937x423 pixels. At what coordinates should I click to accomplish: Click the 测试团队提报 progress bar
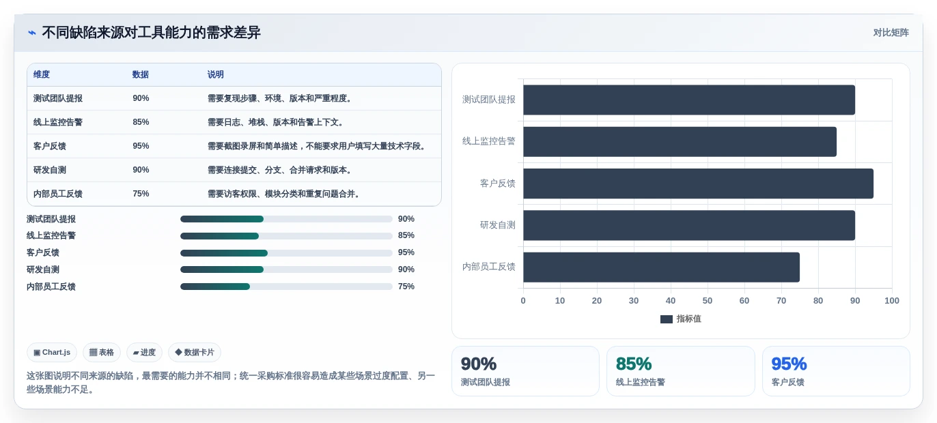pyautogui.click(x=286, y=219)
